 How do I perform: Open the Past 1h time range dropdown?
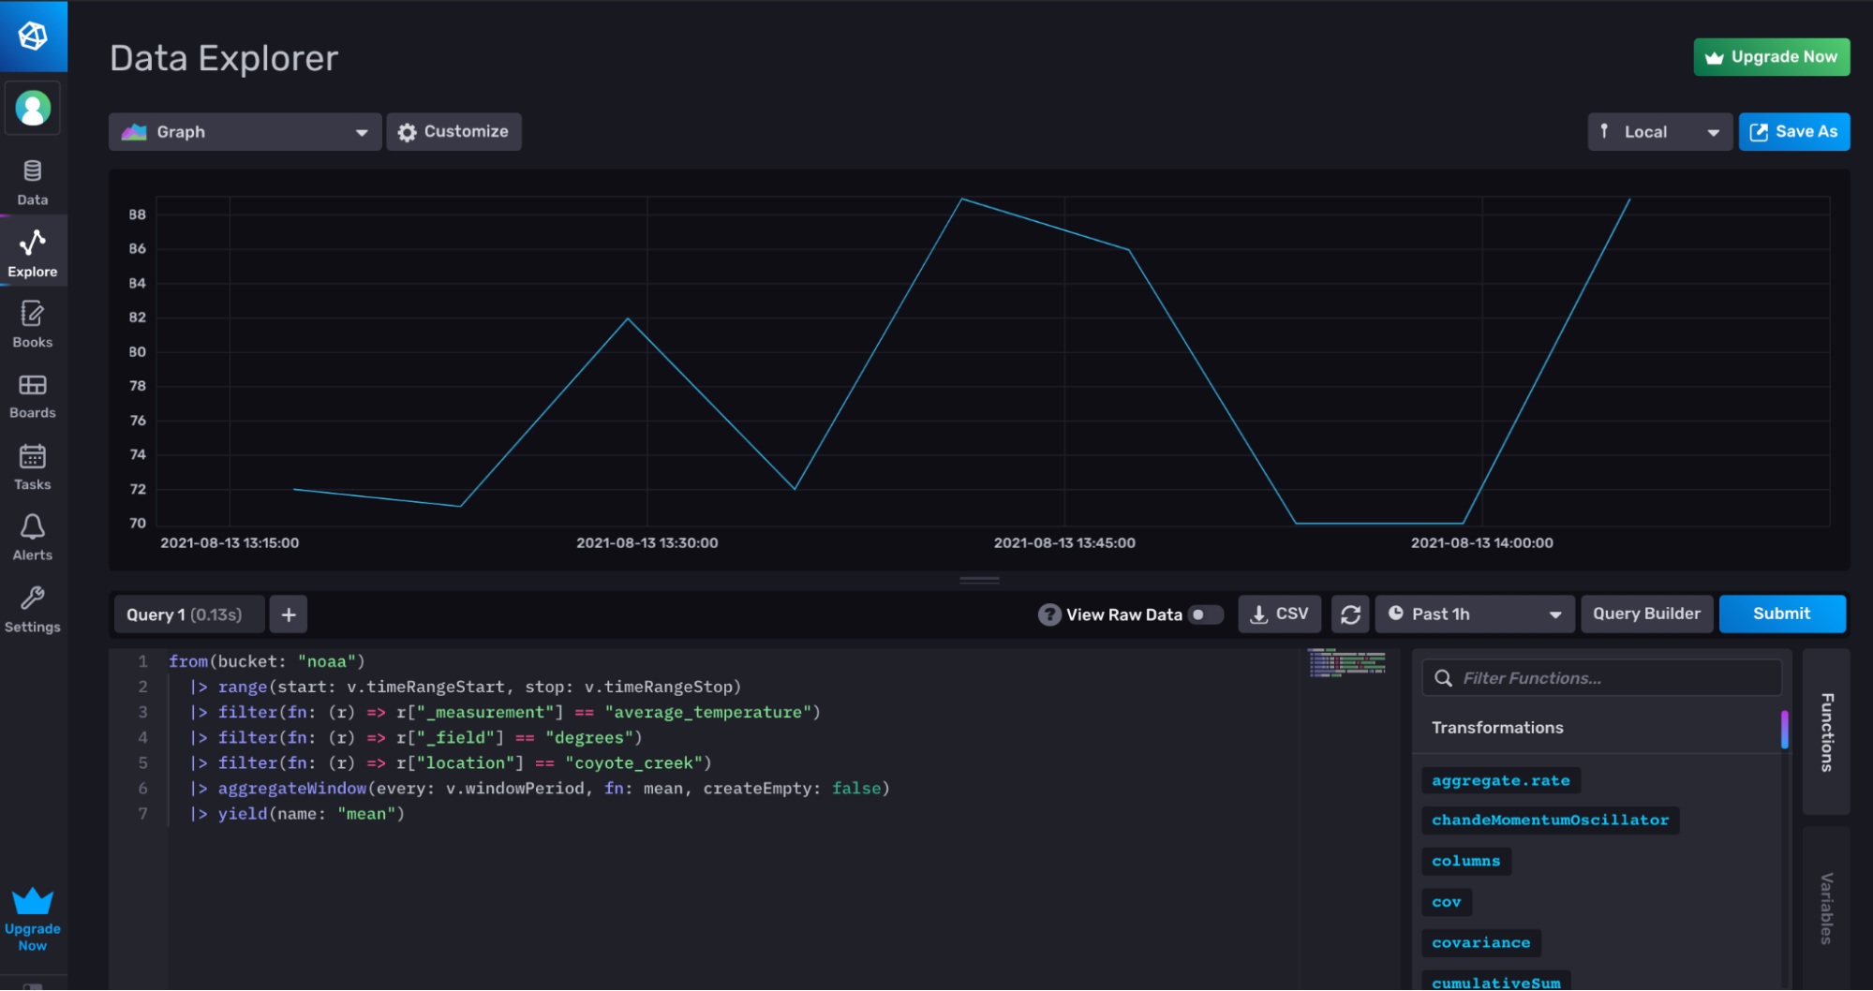[x=1475, y=614]
